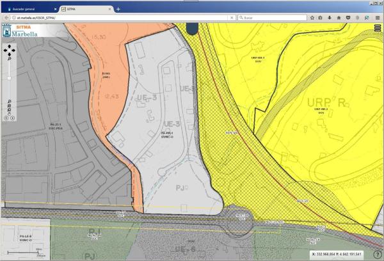
Task: Click the zoom-in magnifier above the zoom slider
Action: click(10, 59)
